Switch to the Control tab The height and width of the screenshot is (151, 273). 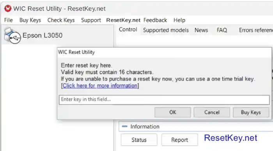128,30
